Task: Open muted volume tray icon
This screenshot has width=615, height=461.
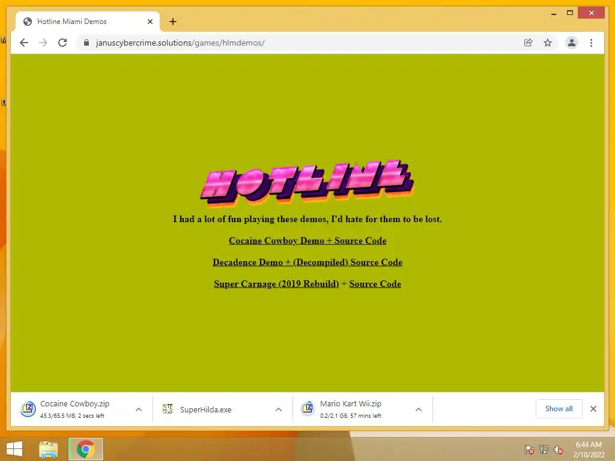Action: [559, 450]
